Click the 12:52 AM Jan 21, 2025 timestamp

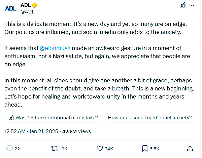[31, 131]
